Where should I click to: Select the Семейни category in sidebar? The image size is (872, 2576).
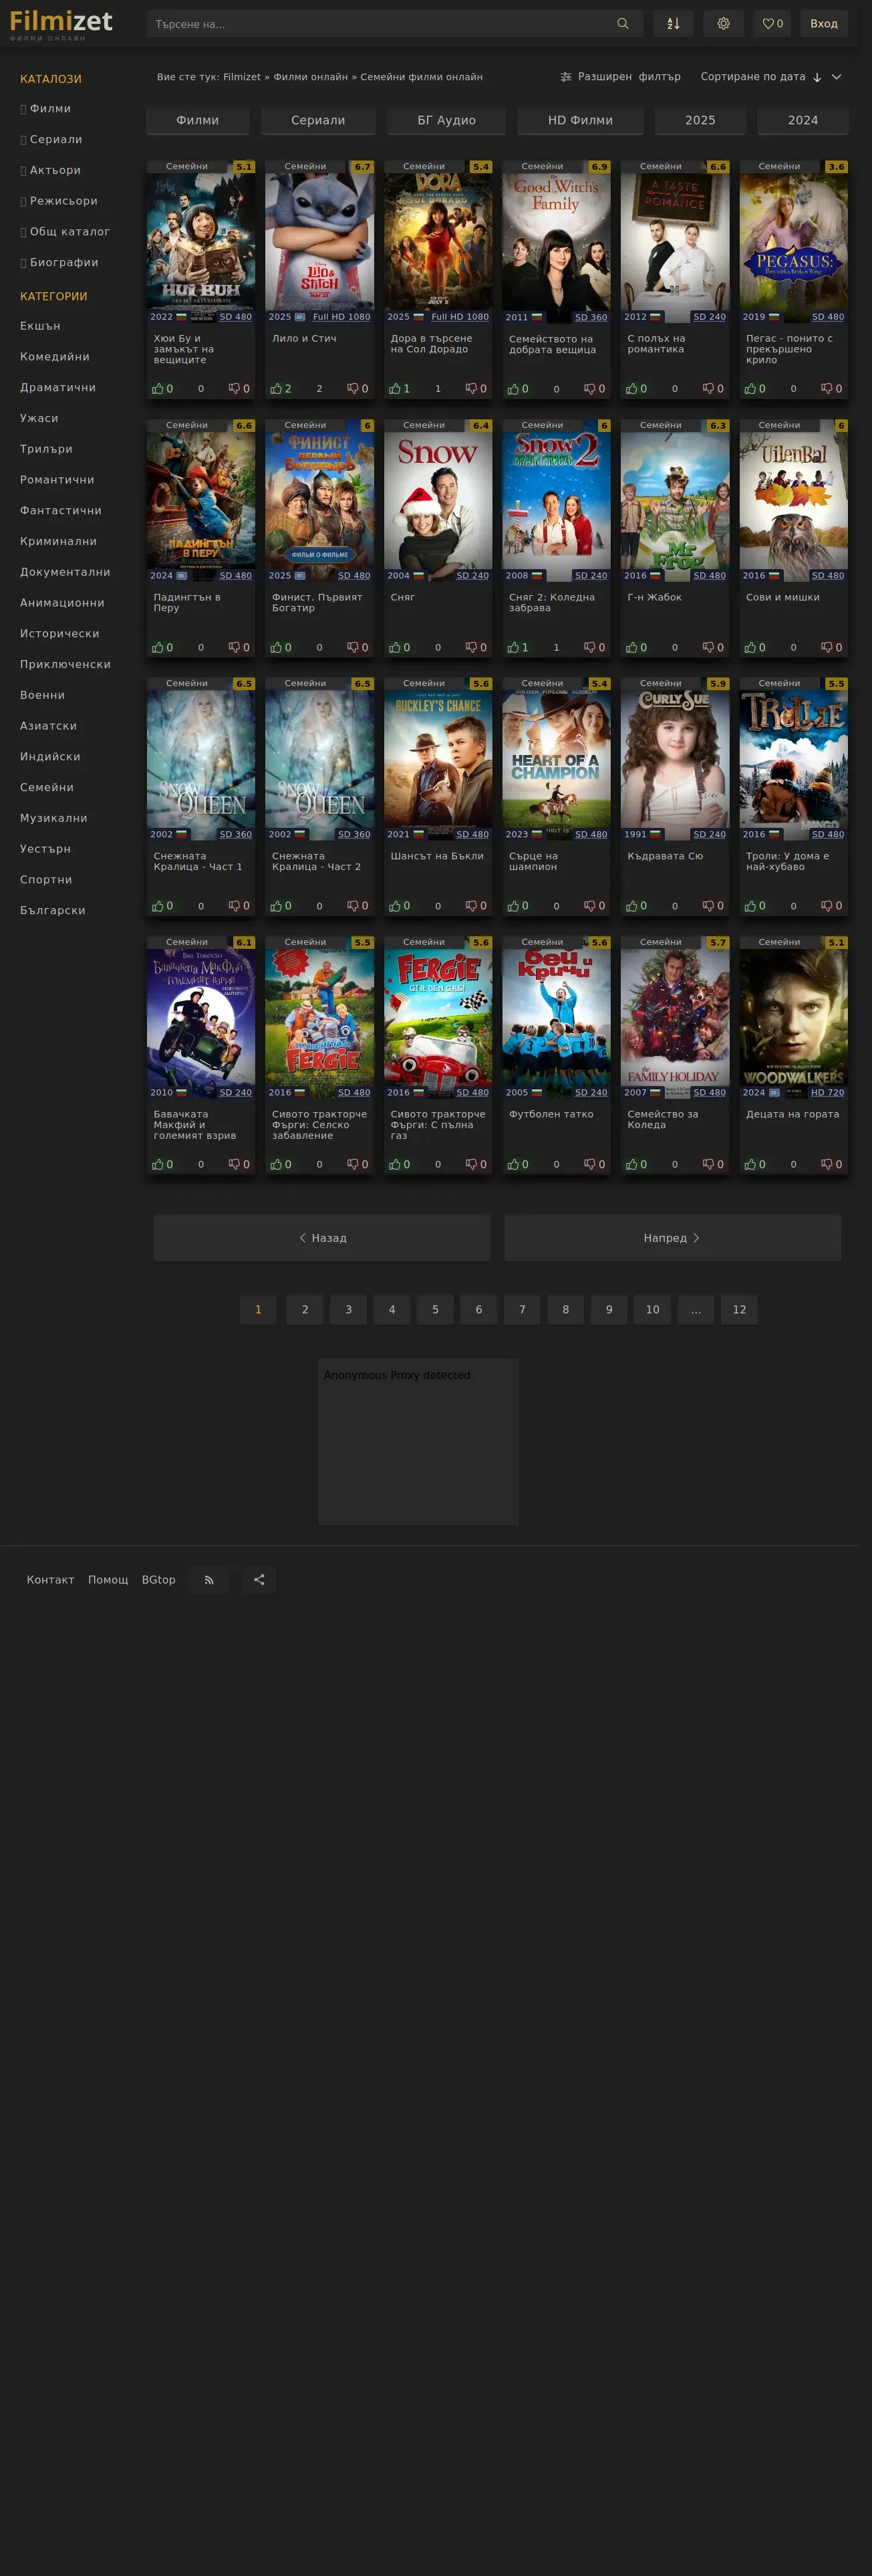coord(47,788)
